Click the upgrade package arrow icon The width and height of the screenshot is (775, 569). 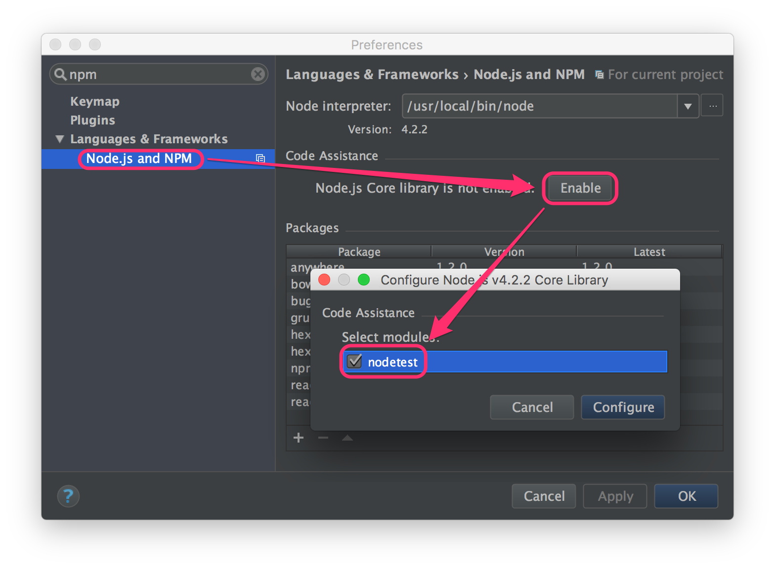[x=347, y=438]
